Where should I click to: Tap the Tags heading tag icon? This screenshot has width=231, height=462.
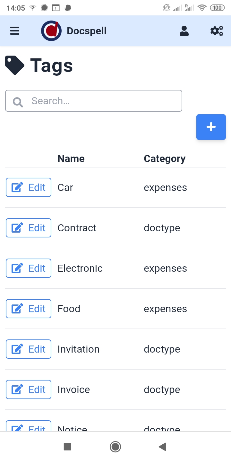[15, 65]
